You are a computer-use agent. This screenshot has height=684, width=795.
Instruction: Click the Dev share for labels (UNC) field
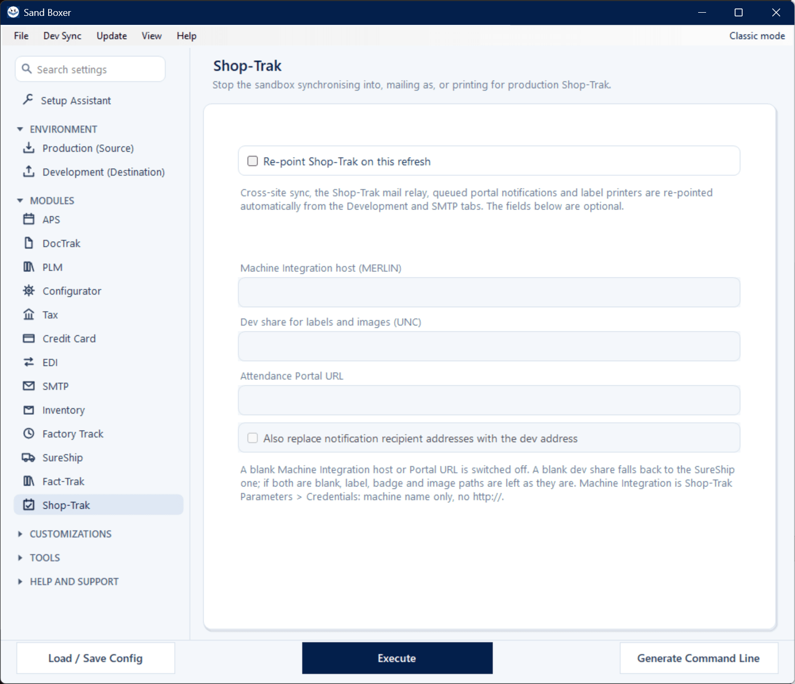[489, 346]
